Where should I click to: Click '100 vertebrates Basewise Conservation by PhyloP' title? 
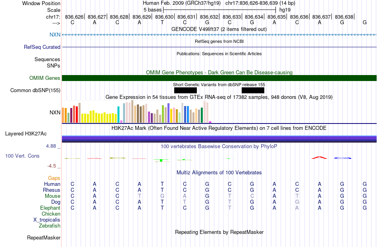[x=219, y=146]
